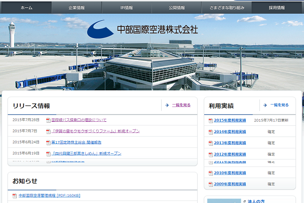Open the 採用情報 menu tab
Image resolution: width=304 pixels, height=203 pixels.
pos(277,8)
